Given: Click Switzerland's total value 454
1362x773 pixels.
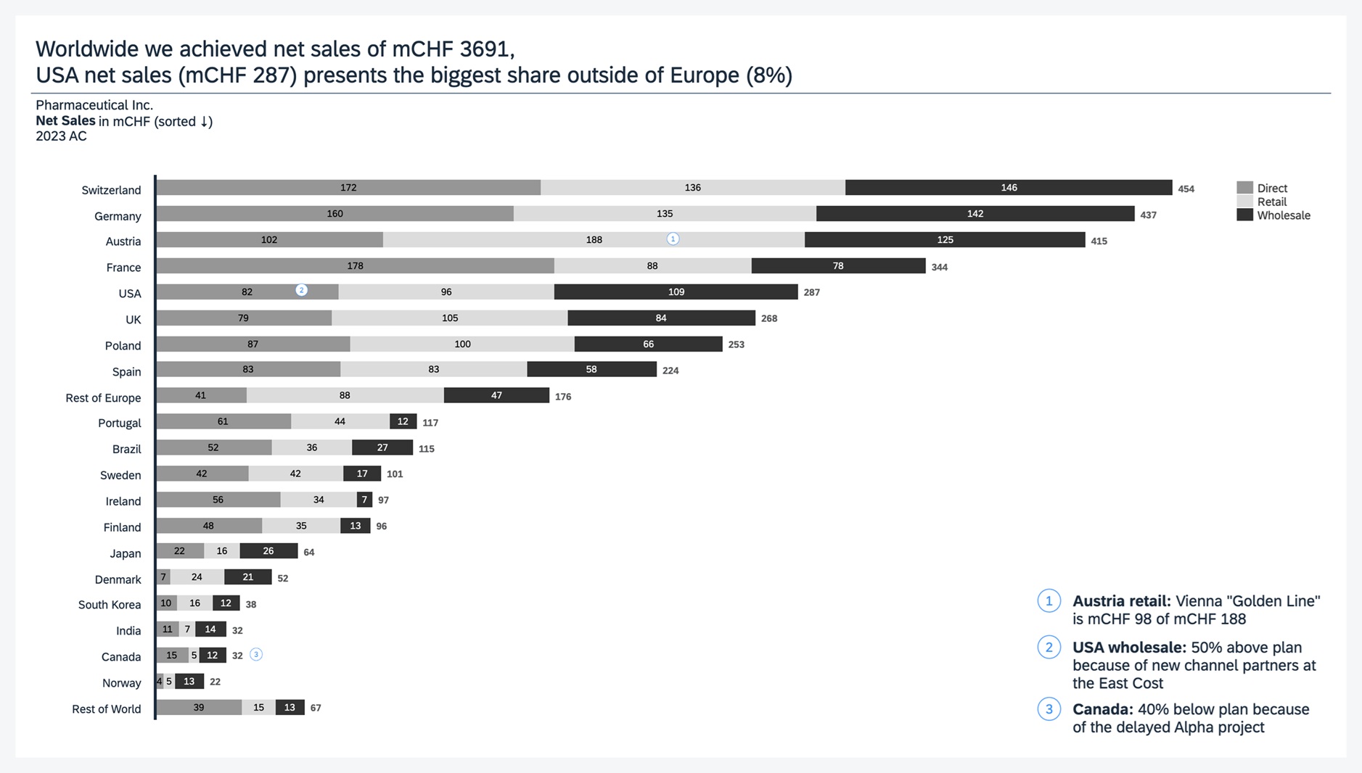Looking at the screenshot, I should 1186,189.
